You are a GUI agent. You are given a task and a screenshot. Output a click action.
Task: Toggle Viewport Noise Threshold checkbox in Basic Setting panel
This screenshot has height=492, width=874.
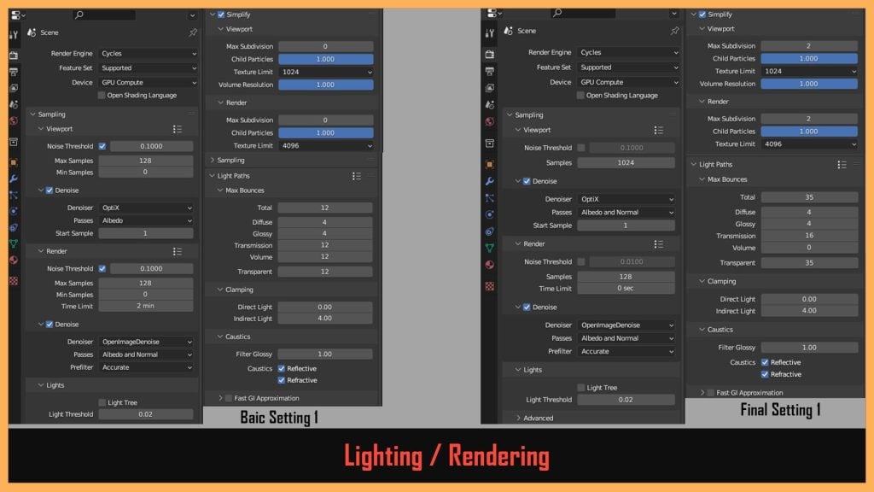point(102,146)
